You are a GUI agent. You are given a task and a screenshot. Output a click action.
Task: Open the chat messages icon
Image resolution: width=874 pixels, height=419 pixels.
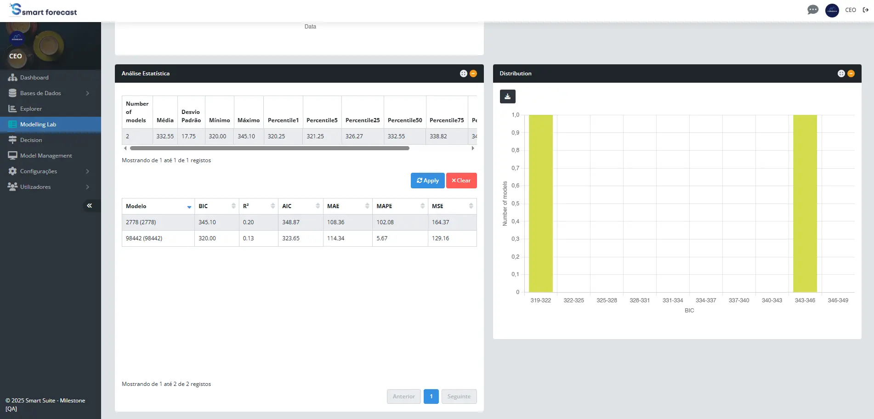(x=812, y=10)
